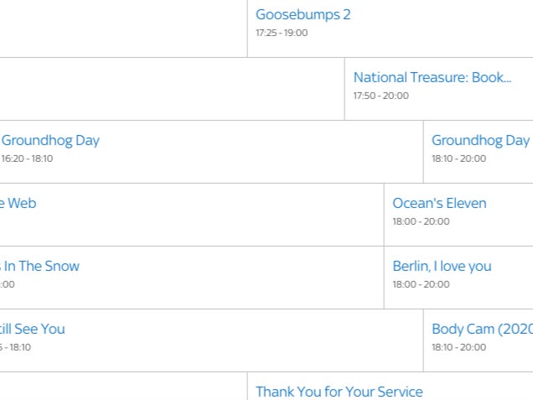Select the 'till See You' programme title
This screenshot has height=400, width=533.
click(32, 329)
